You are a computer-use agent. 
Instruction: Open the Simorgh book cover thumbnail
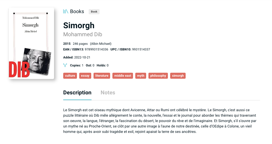31,43
